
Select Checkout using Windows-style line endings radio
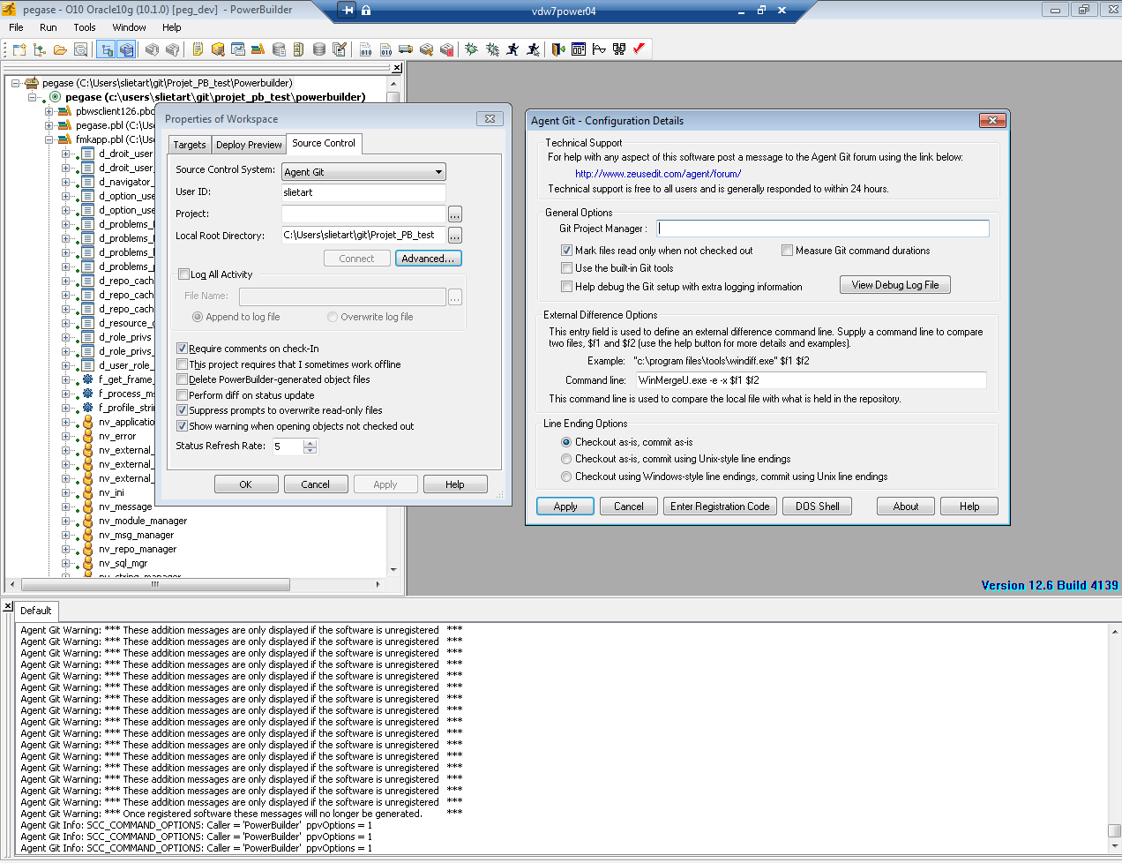[566, 477]
